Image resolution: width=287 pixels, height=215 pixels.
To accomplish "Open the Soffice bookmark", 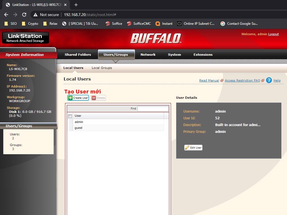I will (114, 24).
